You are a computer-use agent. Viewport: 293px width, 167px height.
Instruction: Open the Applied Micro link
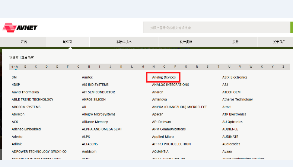coord(163,137)
